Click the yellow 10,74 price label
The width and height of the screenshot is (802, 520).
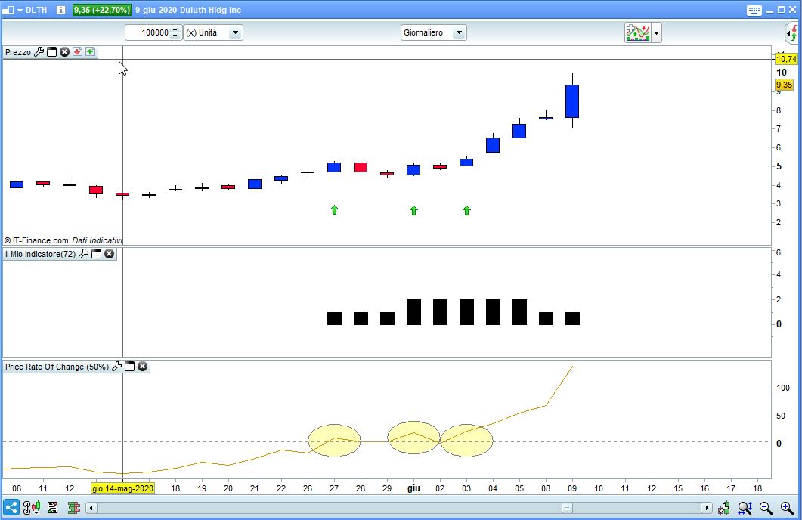click(786, 59)
